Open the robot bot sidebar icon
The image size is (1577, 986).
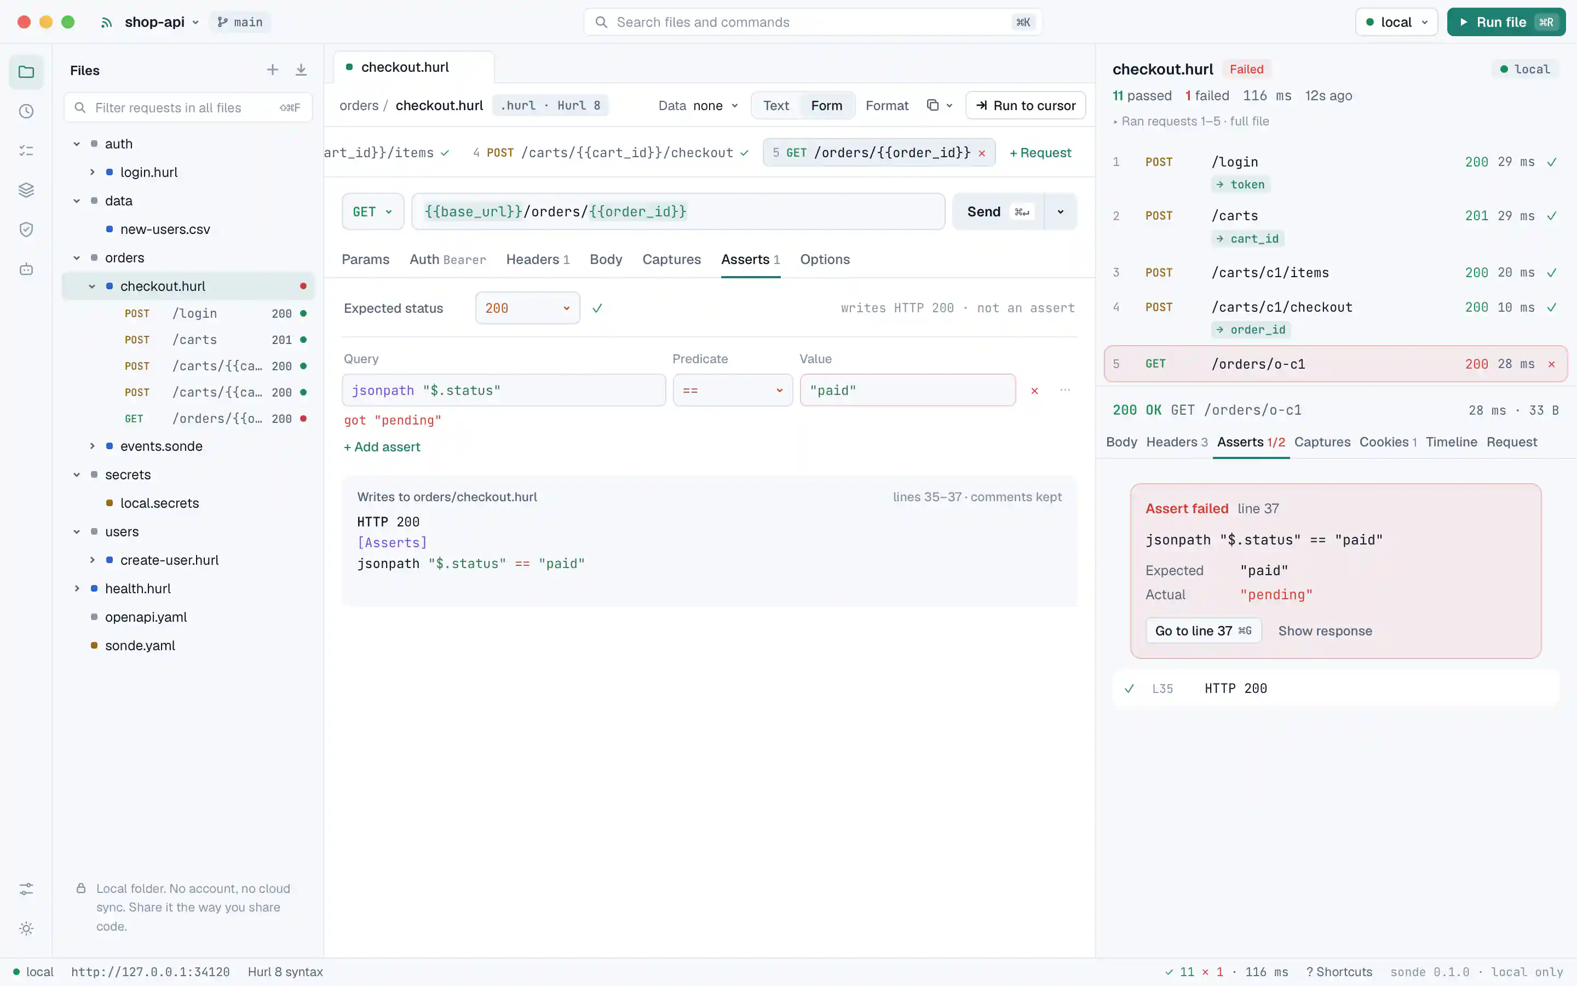pos(26,270)
